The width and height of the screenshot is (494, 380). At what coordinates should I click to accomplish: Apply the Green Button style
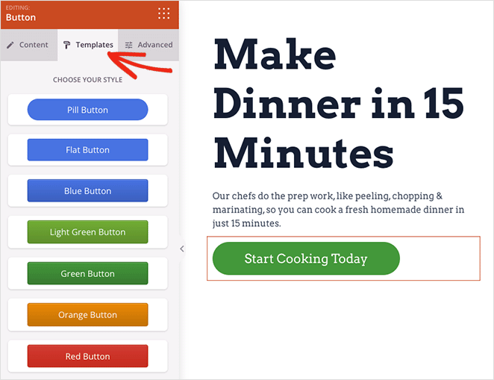pos(87,273)
